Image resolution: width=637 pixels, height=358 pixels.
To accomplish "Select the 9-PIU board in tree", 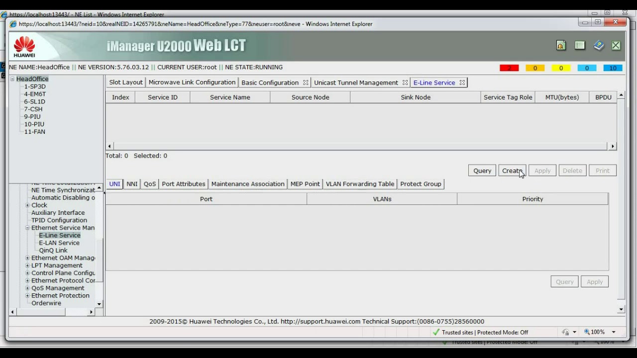I will pos(32,117).
